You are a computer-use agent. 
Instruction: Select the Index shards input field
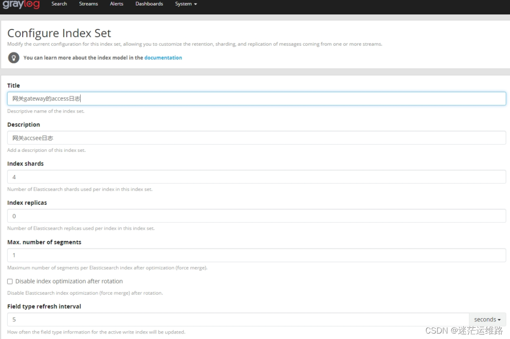pyautogui.click(x=257, y=177)
